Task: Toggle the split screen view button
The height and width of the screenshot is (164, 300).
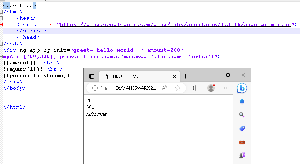Action: (x=196, y=88)
